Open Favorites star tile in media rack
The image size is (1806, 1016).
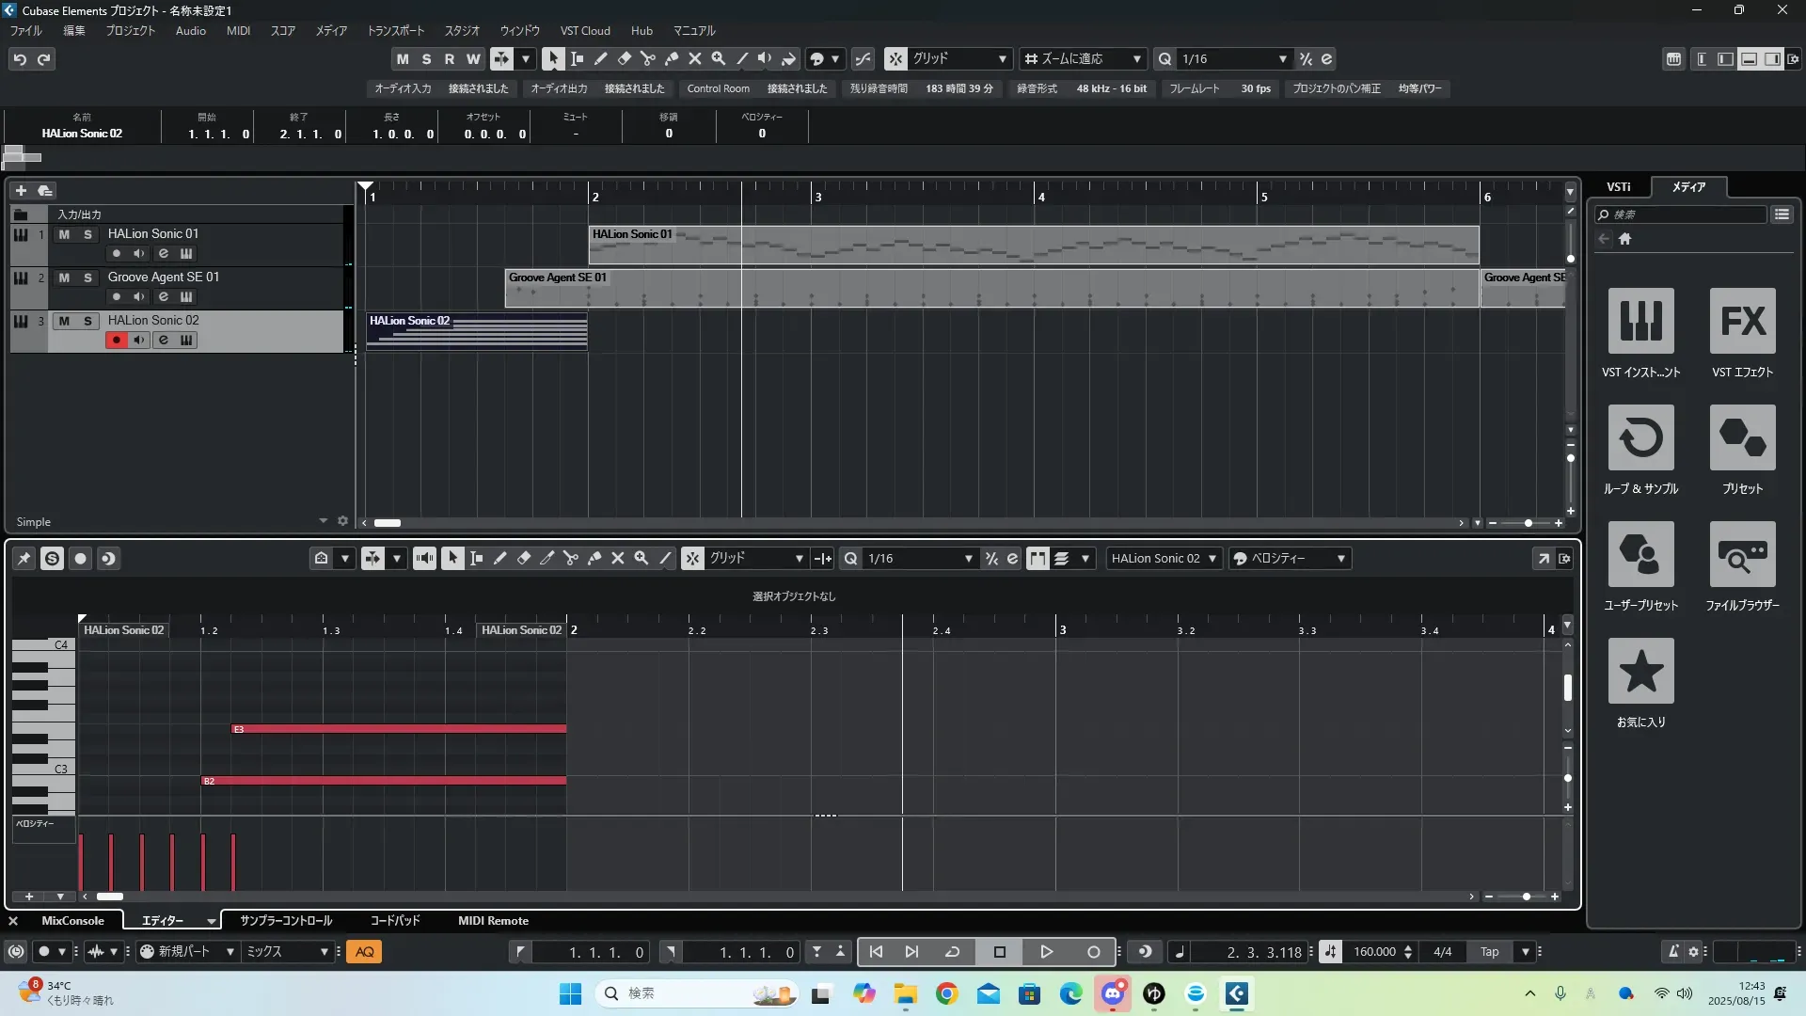pyautogui.click(x=1640, y=671)
